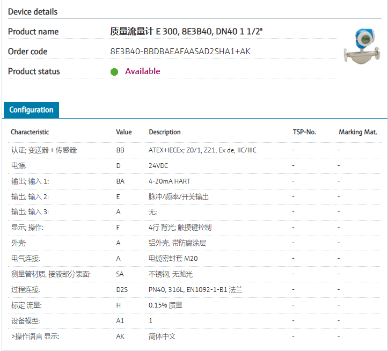388x351 pixels.
Task: Open the Configuration tab
Action: (31, 110)
